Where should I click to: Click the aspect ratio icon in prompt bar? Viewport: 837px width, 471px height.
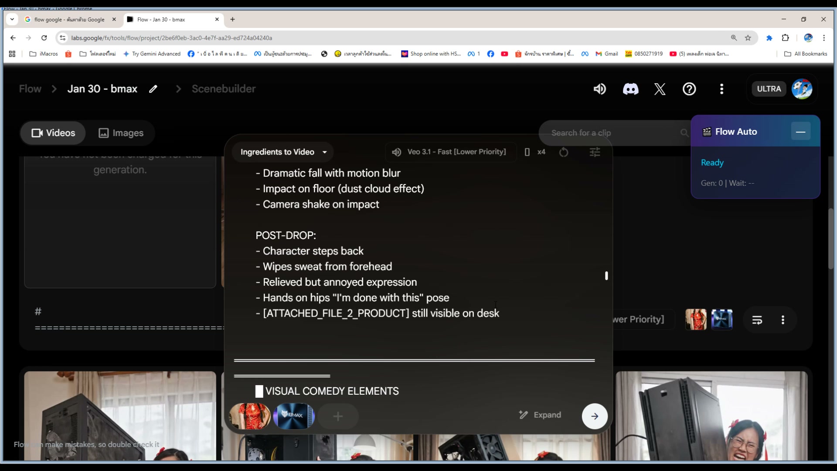point(527,152)
